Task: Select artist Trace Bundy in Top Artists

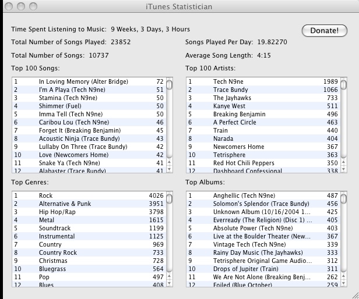Action: click(263, 90)
